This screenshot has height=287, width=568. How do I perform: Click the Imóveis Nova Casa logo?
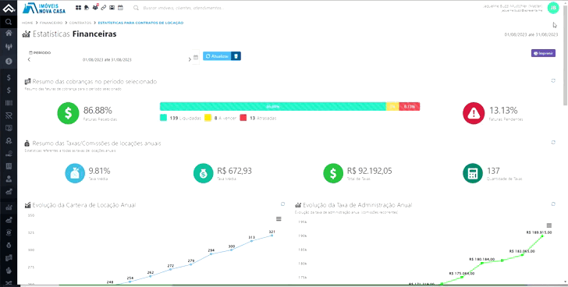(x=44, y=8)
